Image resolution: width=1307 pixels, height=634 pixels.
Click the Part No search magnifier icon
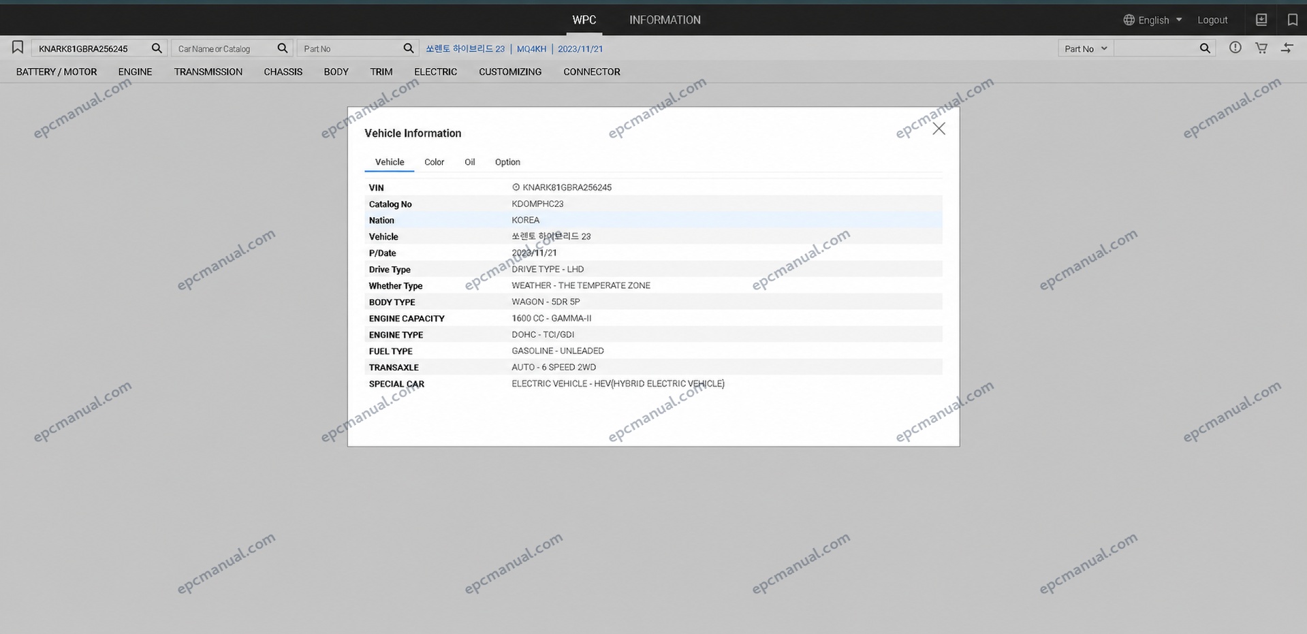point(409,48)
